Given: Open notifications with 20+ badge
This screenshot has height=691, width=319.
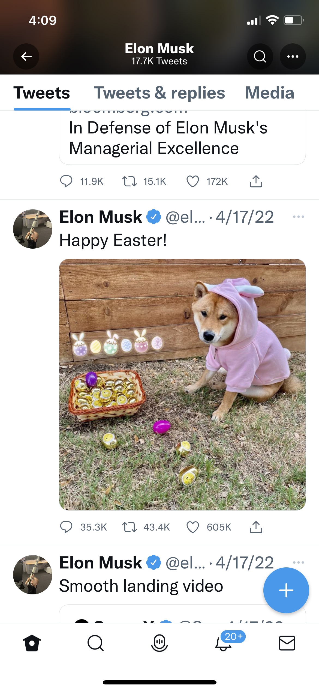Looking at the screenshot, I should coord(224,643).
